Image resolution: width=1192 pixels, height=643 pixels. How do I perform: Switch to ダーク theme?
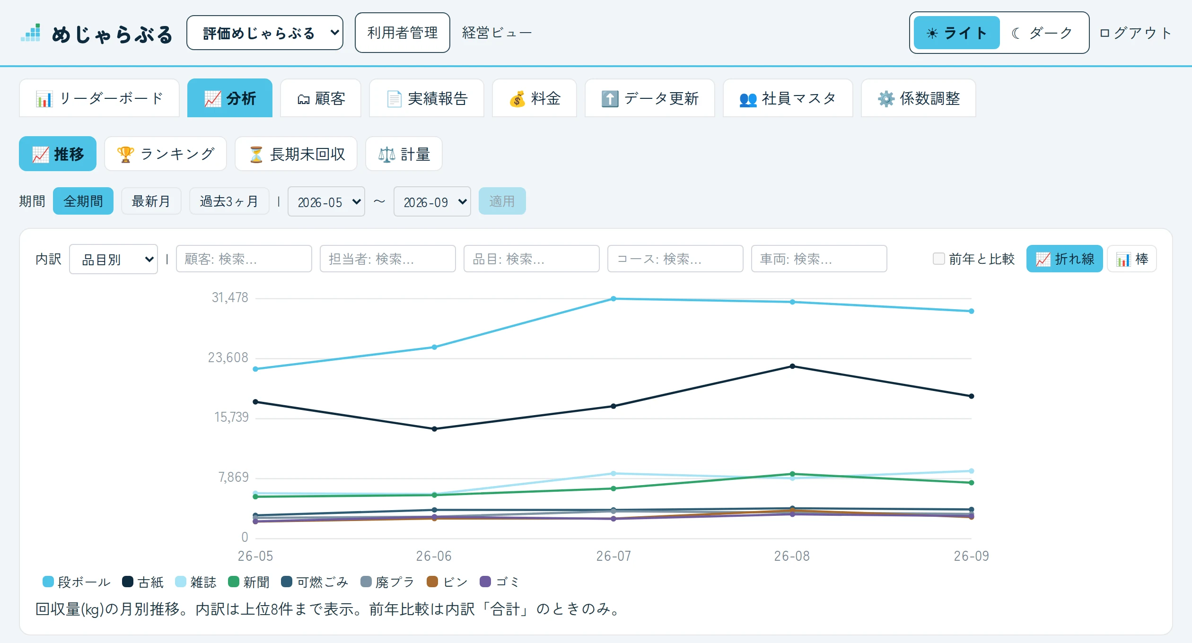[x=1042, y=33]
